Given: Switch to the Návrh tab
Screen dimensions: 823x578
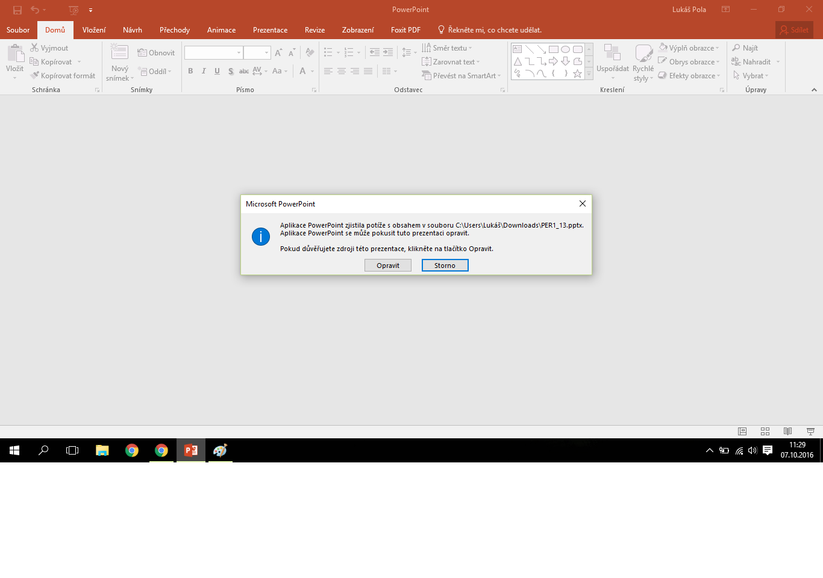Looking at the screenshot, I should point(133,30).
